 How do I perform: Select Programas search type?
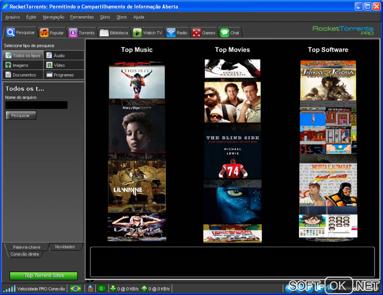coord(64,75)
